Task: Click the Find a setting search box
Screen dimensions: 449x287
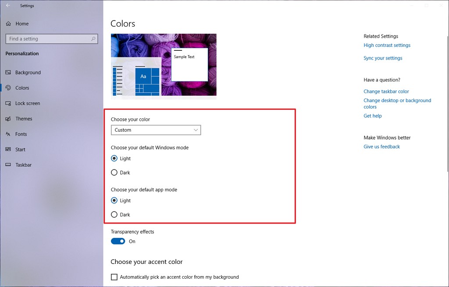Action: tap(52, 38)
